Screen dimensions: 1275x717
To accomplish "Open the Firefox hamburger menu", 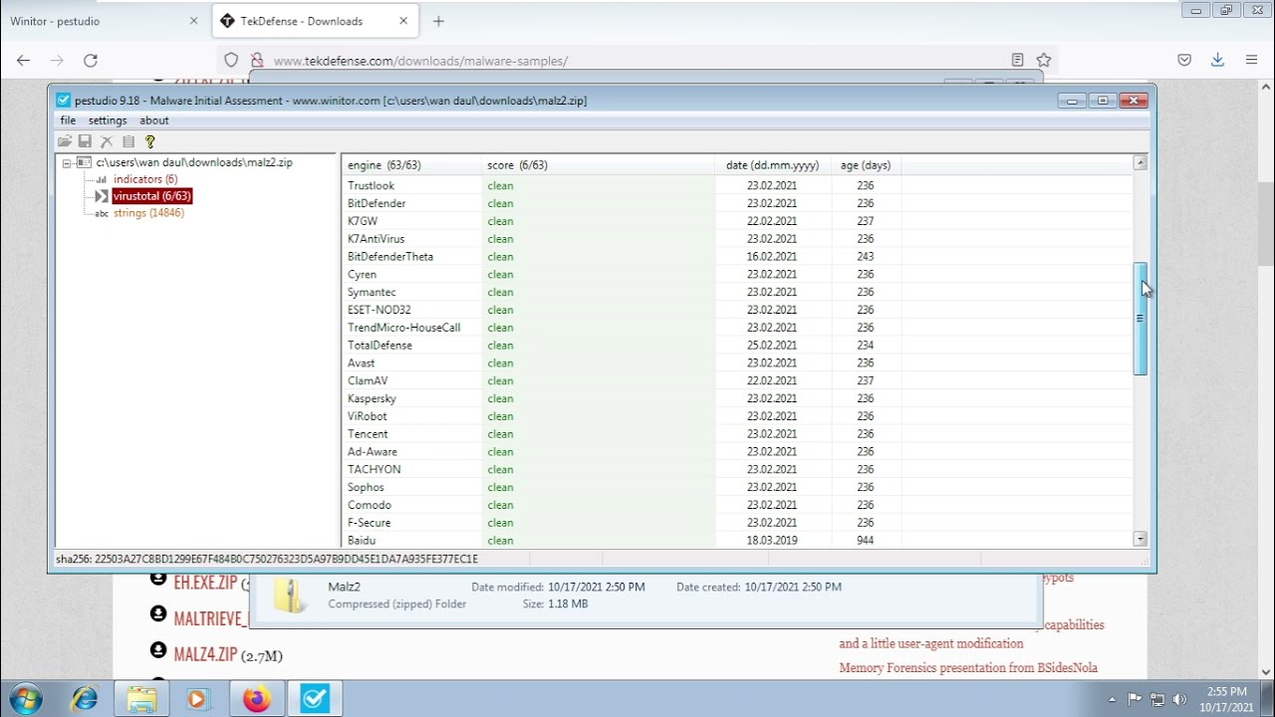I will 1251,61.
